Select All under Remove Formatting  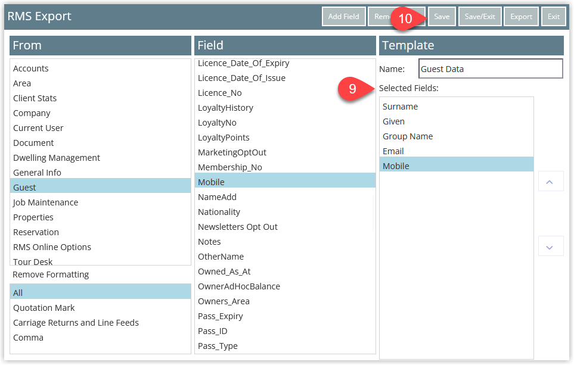pyautogui.click(x=100, y=292)
